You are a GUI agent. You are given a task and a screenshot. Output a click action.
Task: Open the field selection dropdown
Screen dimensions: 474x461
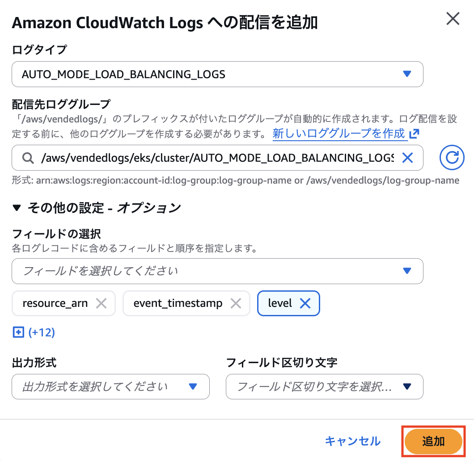click(217, 271)
